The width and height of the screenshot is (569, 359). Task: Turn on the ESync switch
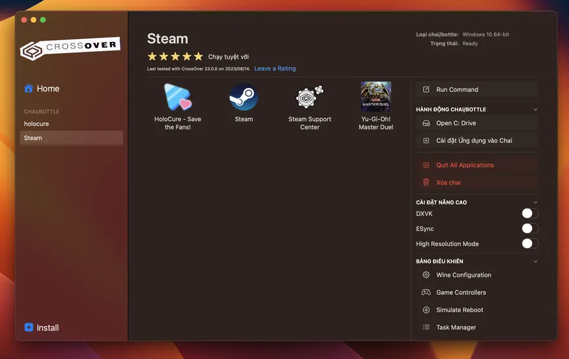tap(530, 228)
